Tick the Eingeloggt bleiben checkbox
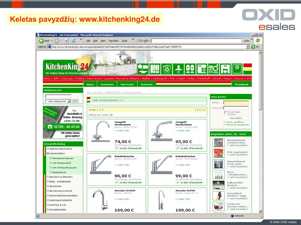 click(225, 113)
